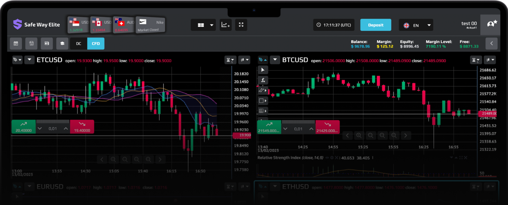Open the user profile icon
This screenshot has height=205, width=508.
490,25
